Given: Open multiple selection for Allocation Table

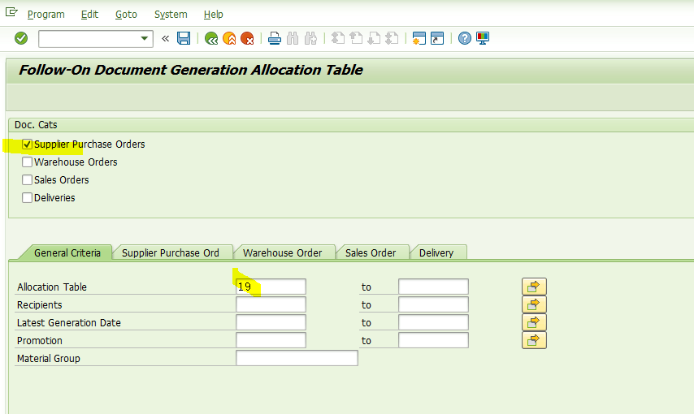Looking at the screenshot, I should [x=534, y=287].
